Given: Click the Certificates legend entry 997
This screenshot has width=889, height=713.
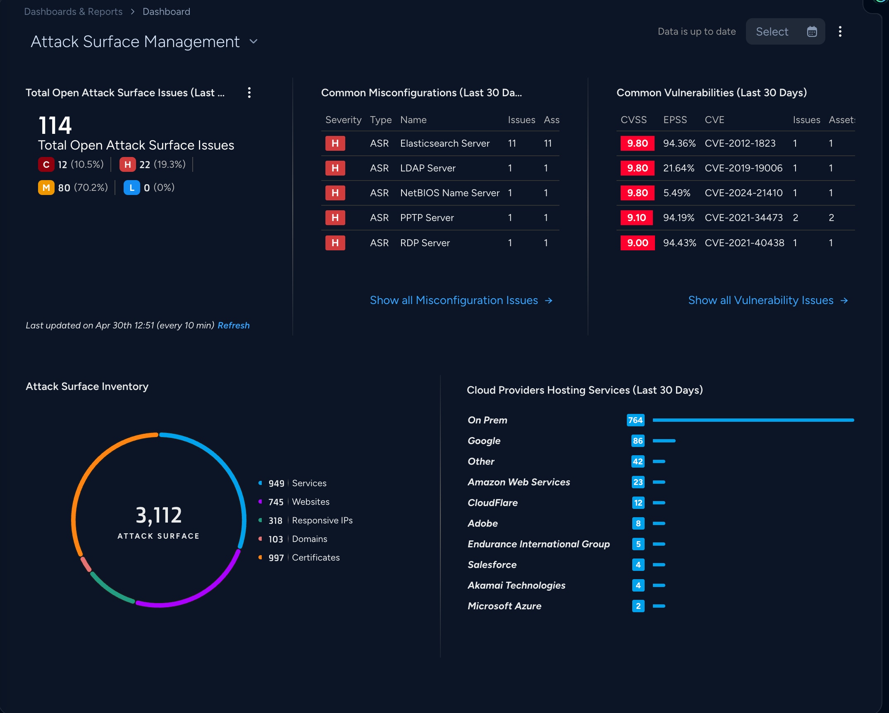Looking at the screenshot, I should pyautogui.click(x=299, y=558).
